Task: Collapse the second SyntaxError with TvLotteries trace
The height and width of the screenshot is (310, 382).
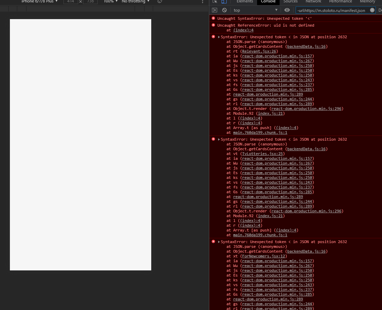Action: tap(219, 139)
